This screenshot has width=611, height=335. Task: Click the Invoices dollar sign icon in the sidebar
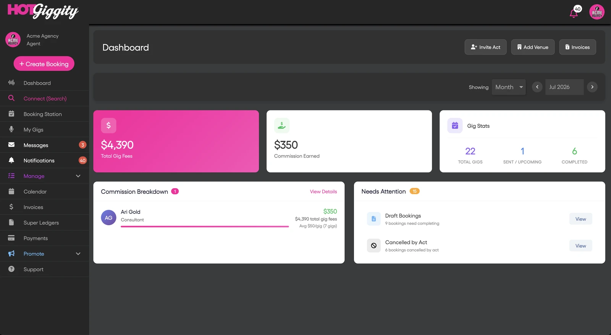point(11,207)
